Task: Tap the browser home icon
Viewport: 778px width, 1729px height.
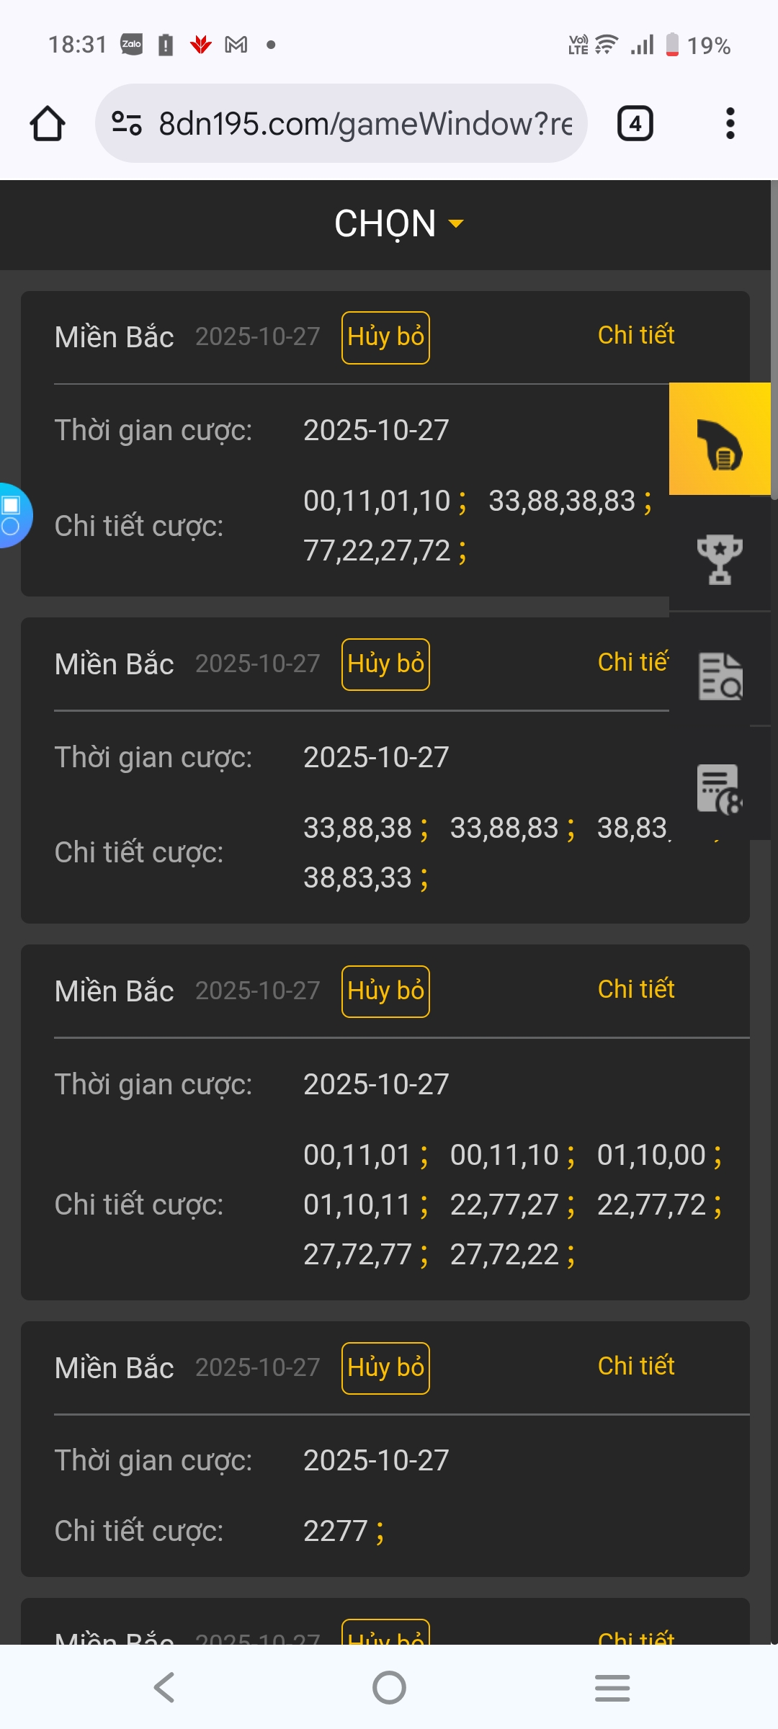Action: (x=48, y=124)
